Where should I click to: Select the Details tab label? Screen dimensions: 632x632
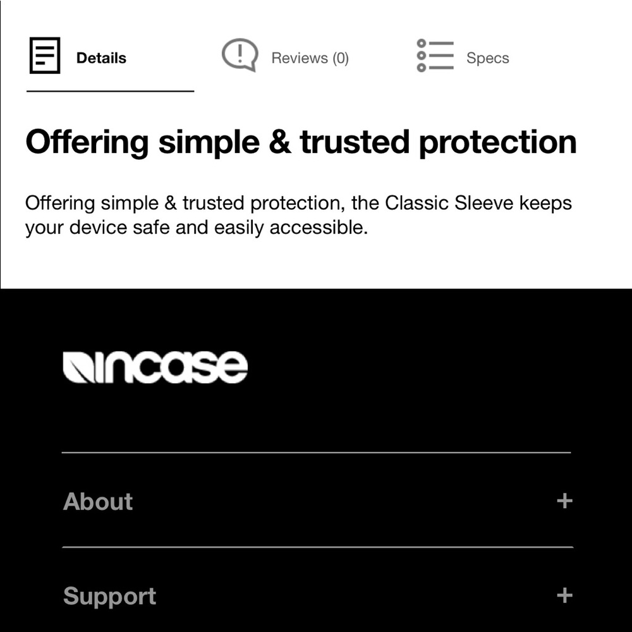coord(101,58)
